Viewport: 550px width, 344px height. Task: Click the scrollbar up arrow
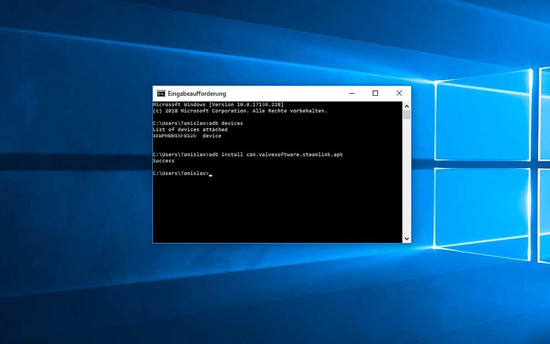(406, 105)
